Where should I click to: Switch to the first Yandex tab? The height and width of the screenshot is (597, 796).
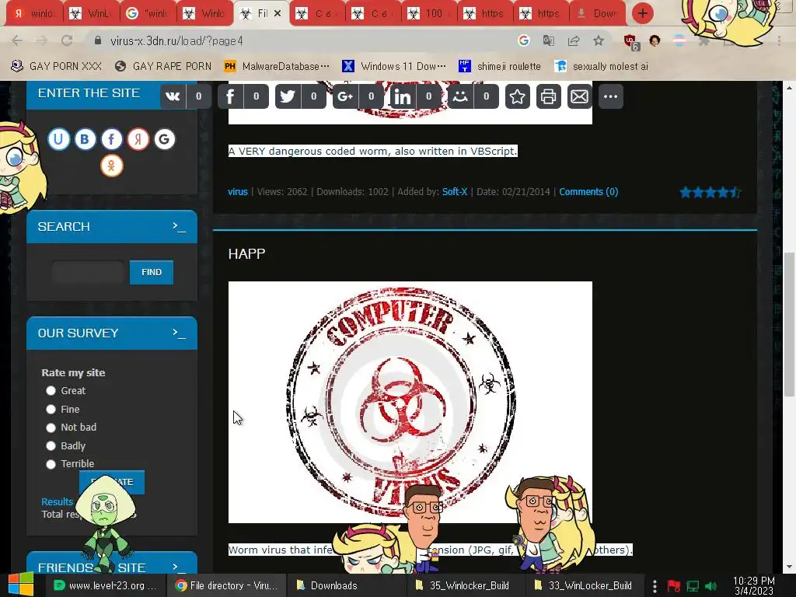[x=34, y=13]
